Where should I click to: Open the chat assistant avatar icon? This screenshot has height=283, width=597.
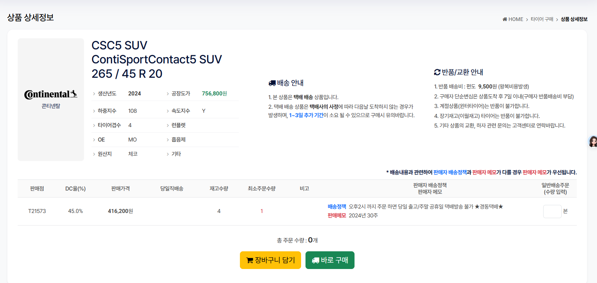(593, 141)
